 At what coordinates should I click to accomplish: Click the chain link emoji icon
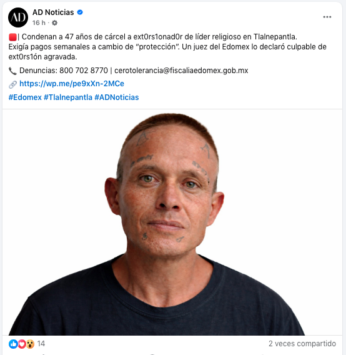click(x=12, y=84)
